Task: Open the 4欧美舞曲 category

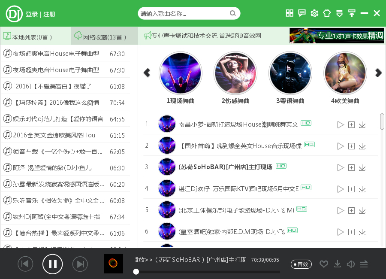Action: coord(345,73)
